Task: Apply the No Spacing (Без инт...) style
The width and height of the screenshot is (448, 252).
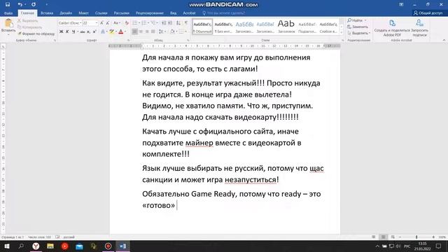Action: click(223, 27)
